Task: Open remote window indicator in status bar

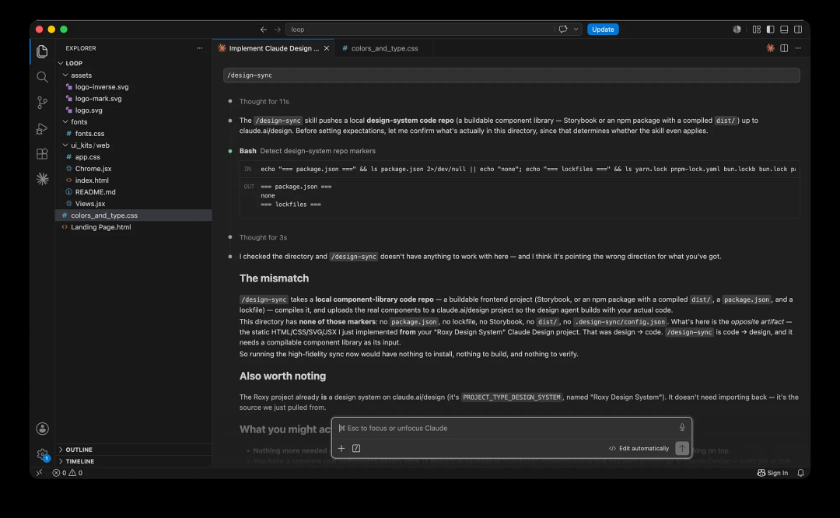Action: tap(39, 473)
